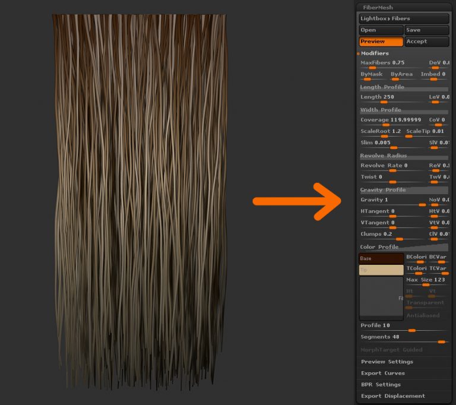
Task: Expand the Color Profile curve
Action: click(404, 247)
